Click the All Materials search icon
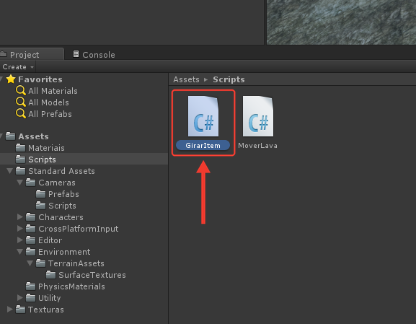This screenshot has width=416, height=324. point(21,90)
